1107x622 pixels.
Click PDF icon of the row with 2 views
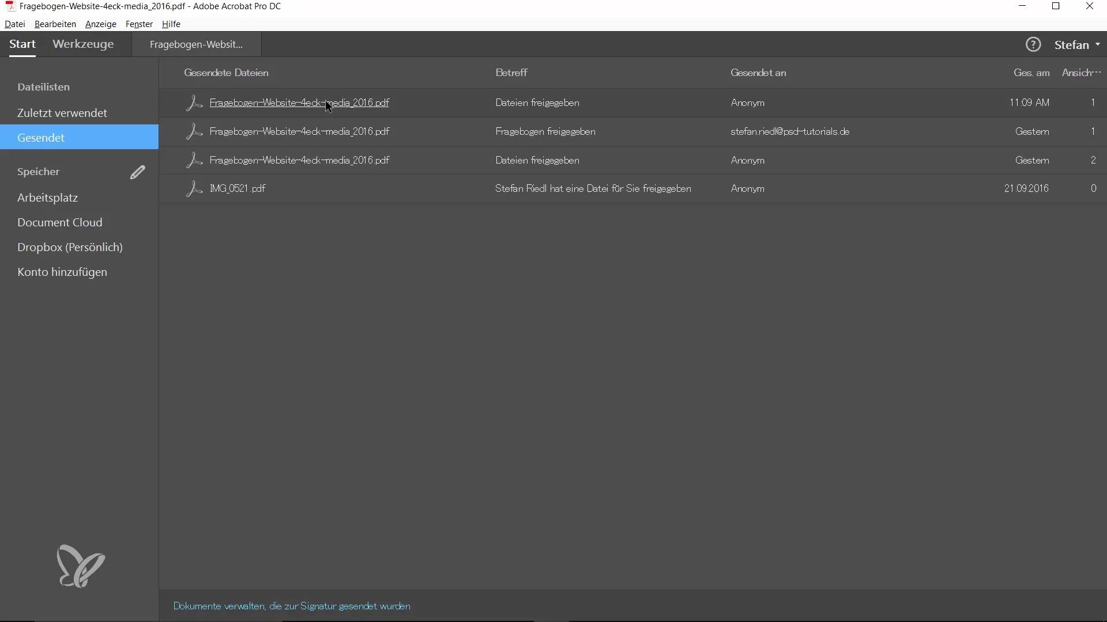(194, 160)
